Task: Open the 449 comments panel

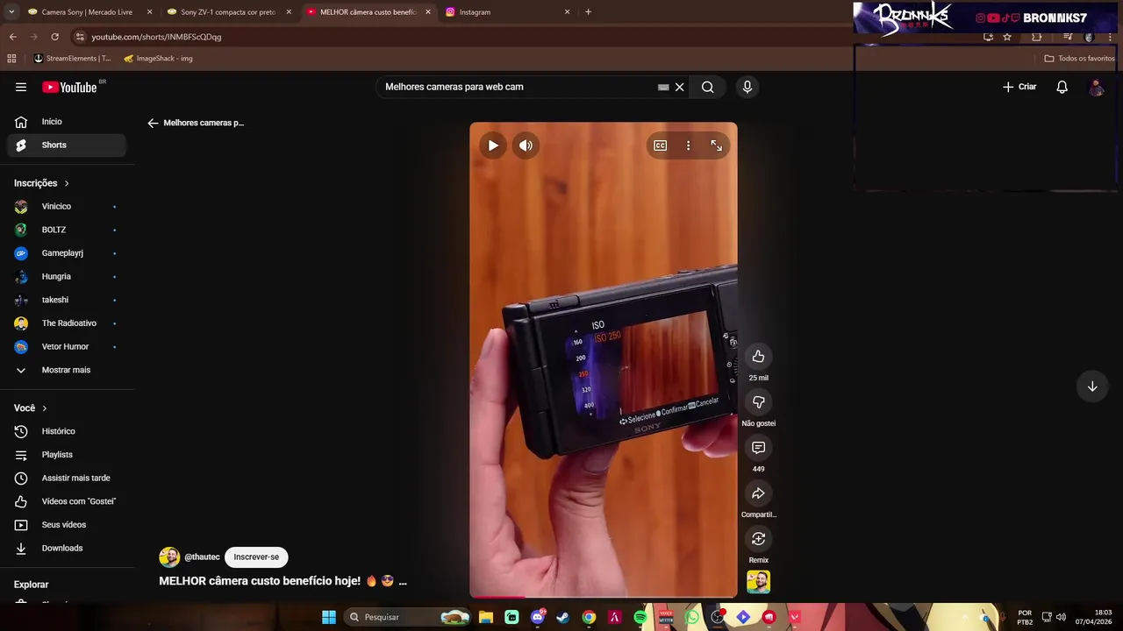Action: point(759,448)
